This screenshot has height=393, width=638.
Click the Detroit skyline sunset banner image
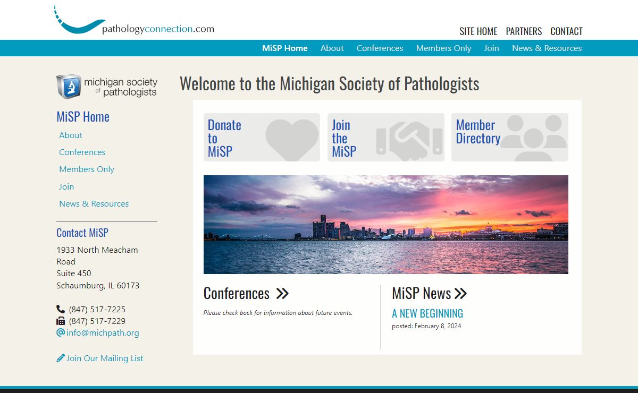pos(386,225)
